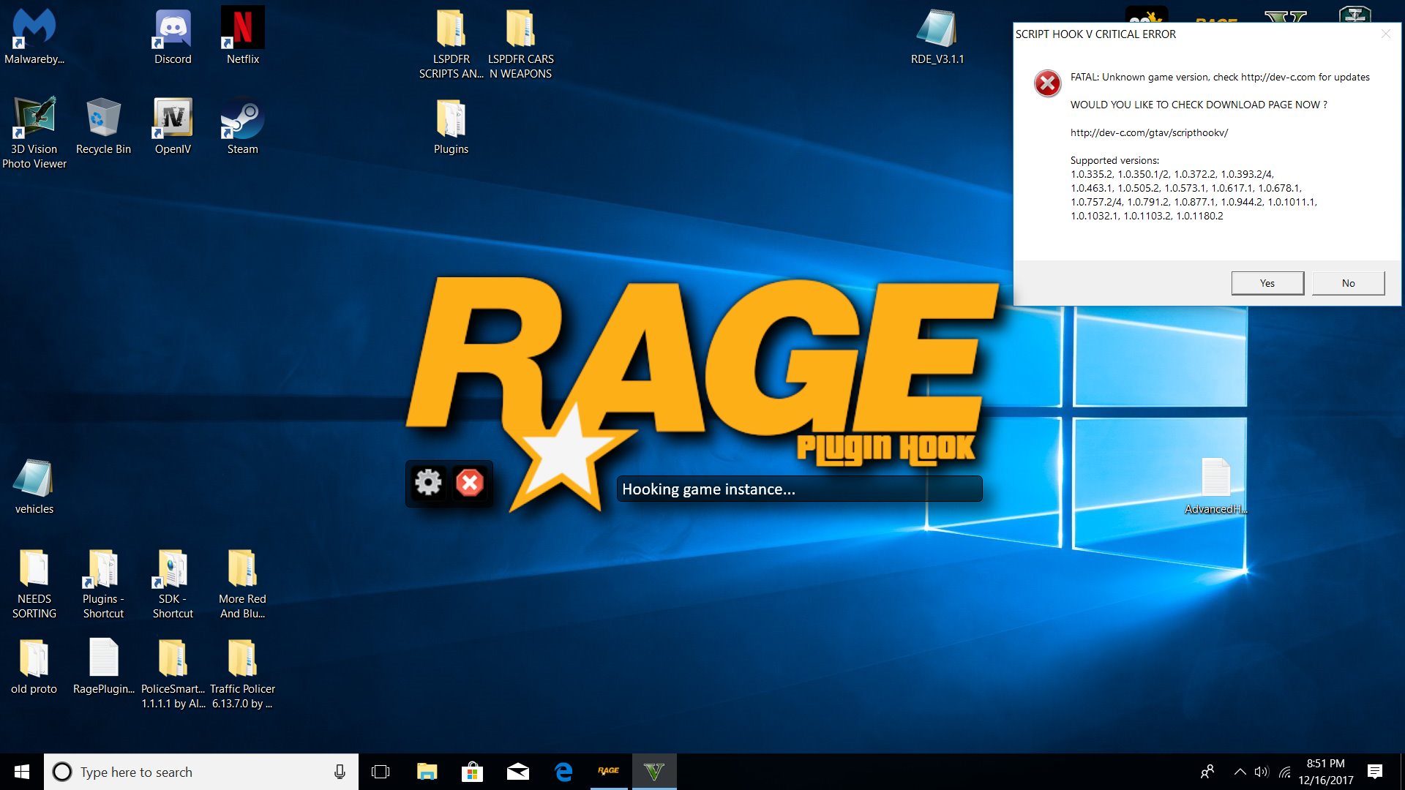Open volume control in system tray
The height and width of the screenshot is (790, 1405).
tap(1261, 771)
